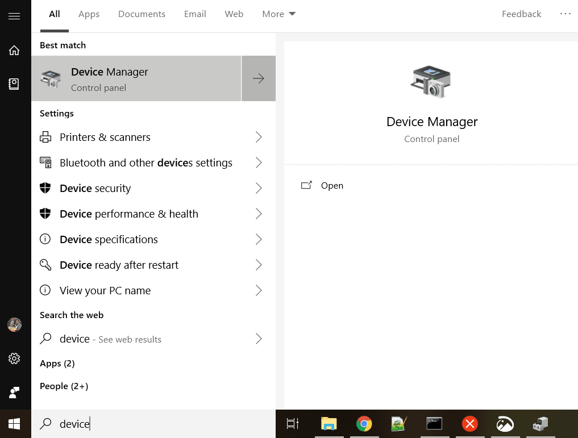Viewport: 578px width, 438px height.
Task: Open Device security settings
Action: [94, 188]
